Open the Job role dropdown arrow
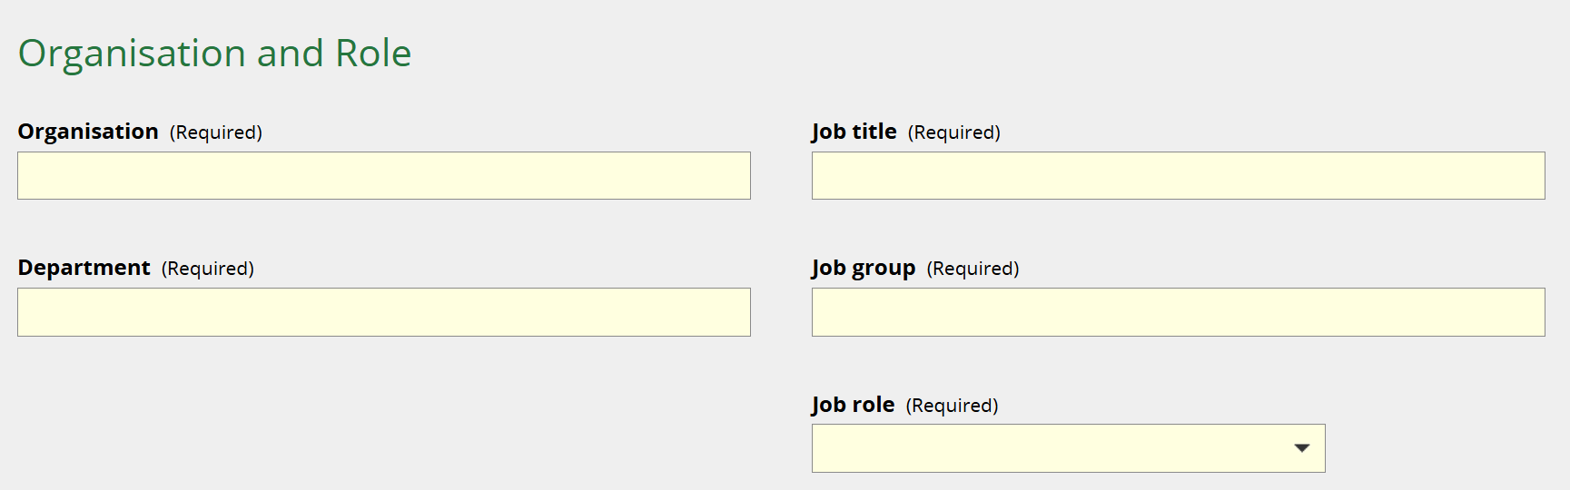The width and height of the screenshot is (1570, 490). click(1301, 448)
